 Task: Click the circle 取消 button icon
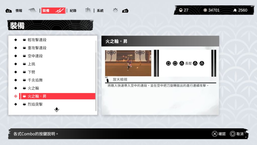(232, 134)
